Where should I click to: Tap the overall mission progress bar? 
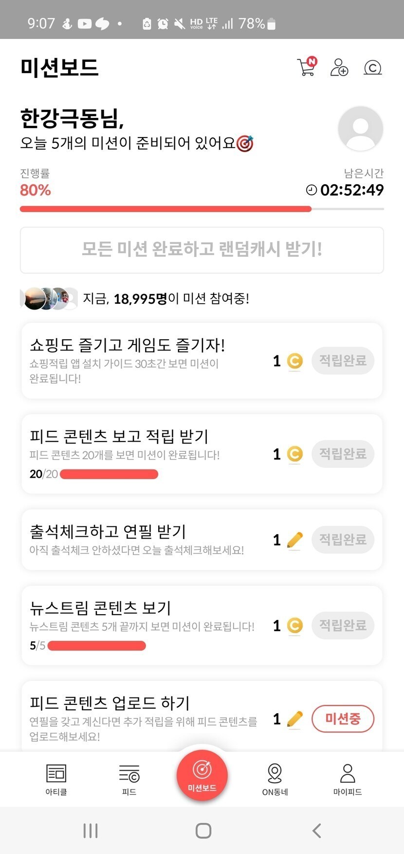pyautogui.click(x=202, y=209)
